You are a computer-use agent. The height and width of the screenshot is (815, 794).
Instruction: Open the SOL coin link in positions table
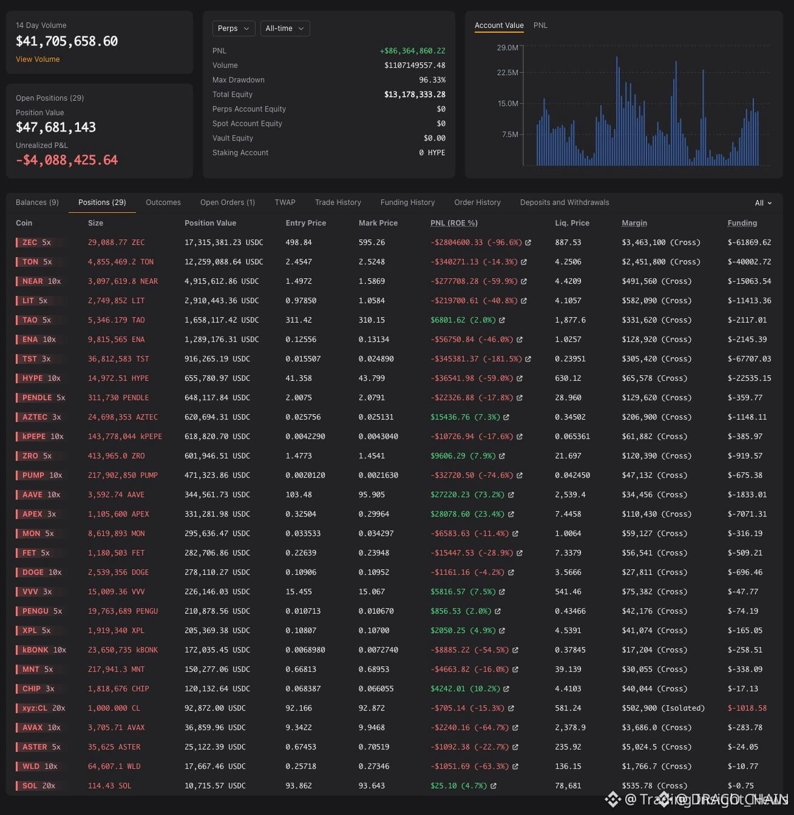tap(30, 786)
